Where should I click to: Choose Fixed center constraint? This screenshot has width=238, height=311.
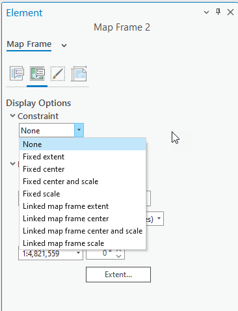pyautogui.click(x=83, y=169)
